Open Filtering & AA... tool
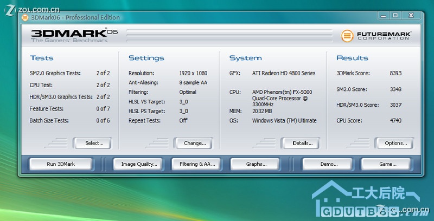The height and width of the screenshot is (221, 434). click(196, 164)
